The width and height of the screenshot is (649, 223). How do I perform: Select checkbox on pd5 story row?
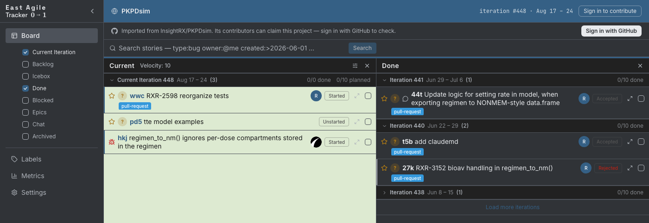pyautogui.click(x=368, y=122)
